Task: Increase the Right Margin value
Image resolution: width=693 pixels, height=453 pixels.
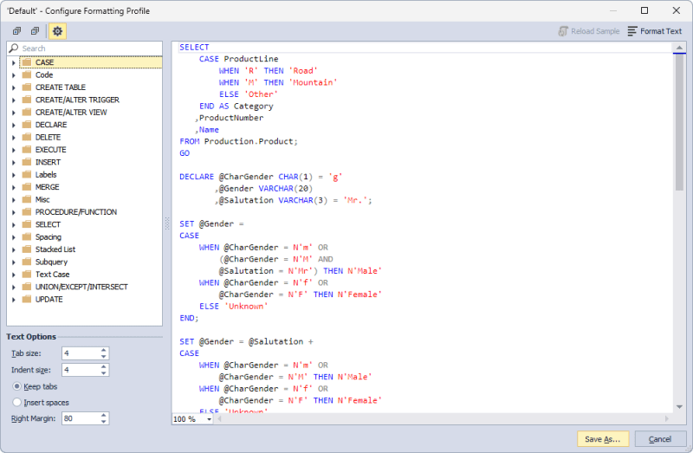Action: pos(103,415)
